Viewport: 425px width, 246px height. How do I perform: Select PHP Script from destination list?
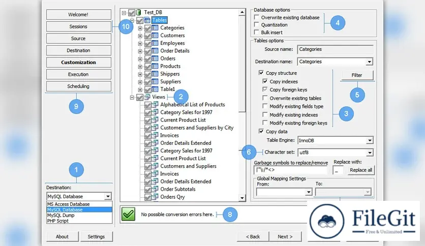click(x=79, y=221)
